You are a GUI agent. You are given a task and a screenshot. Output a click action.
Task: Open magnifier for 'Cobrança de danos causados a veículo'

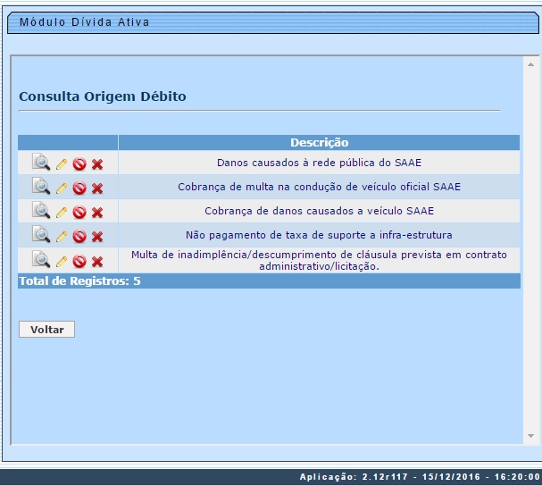tap(41, 211)
